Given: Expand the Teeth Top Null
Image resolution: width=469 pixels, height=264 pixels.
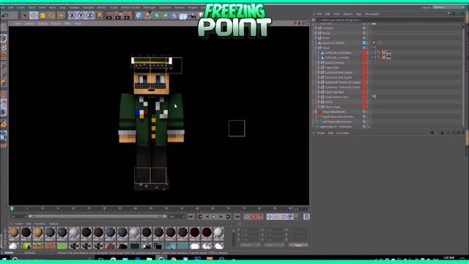Looking at the screenshot, I should (x=319, y=92).
